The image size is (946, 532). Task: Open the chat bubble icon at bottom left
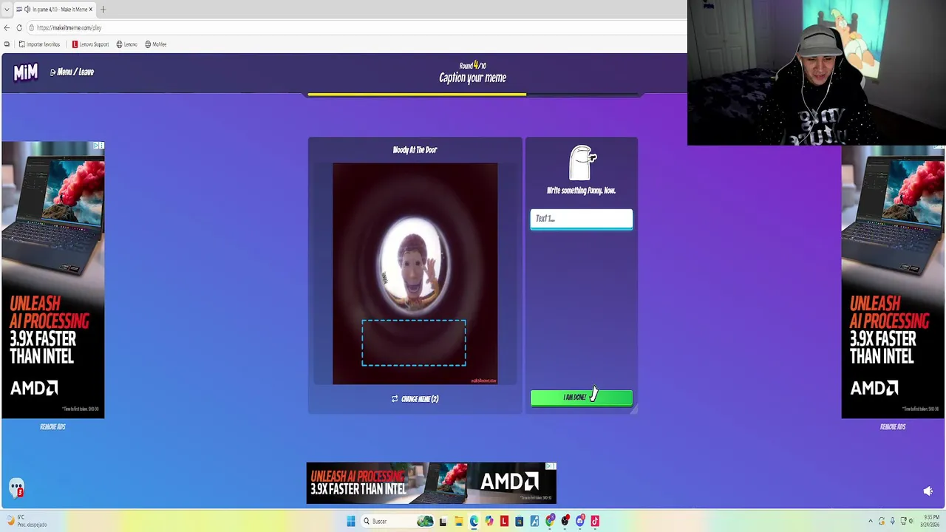point(16,488)
